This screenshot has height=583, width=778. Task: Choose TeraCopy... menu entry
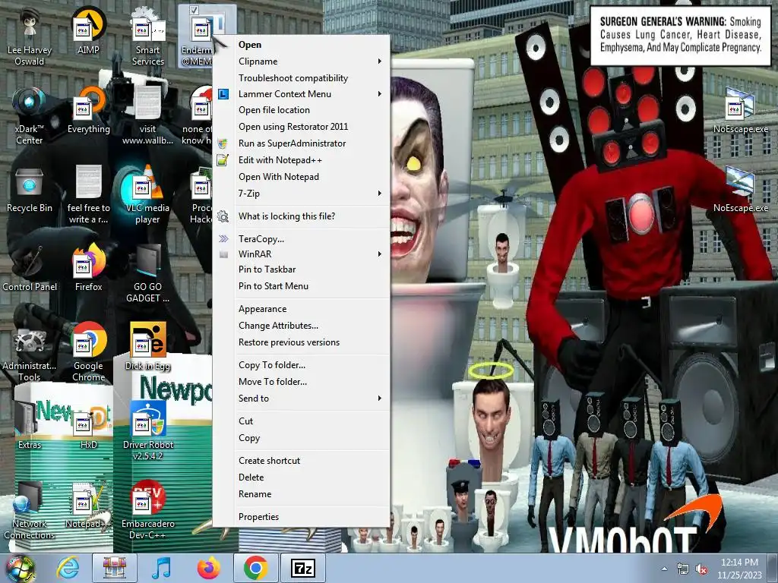(x=302, y=239)
